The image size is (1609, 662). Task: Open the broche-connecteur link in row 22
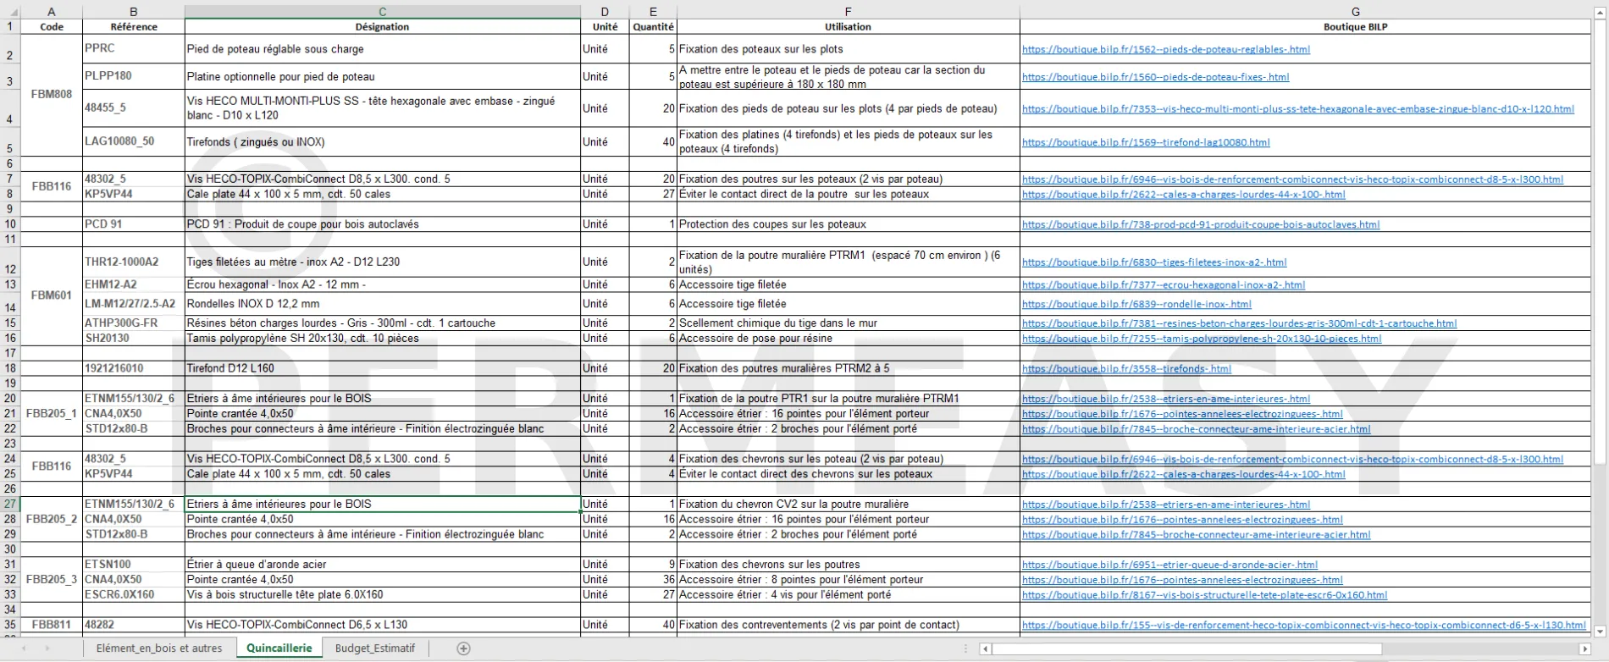[1196, 429]
